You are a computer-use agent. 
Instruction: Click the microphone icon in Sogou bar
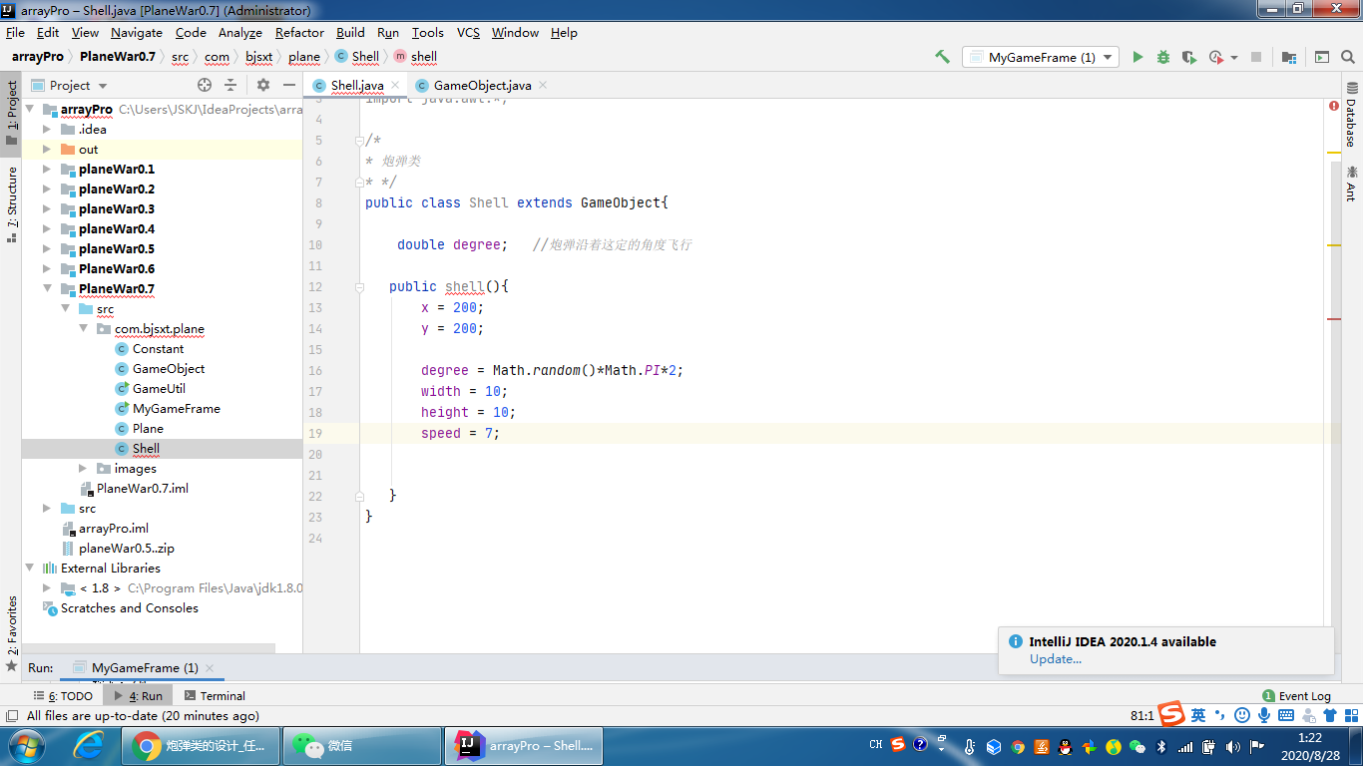click(x=1264, y=715)
